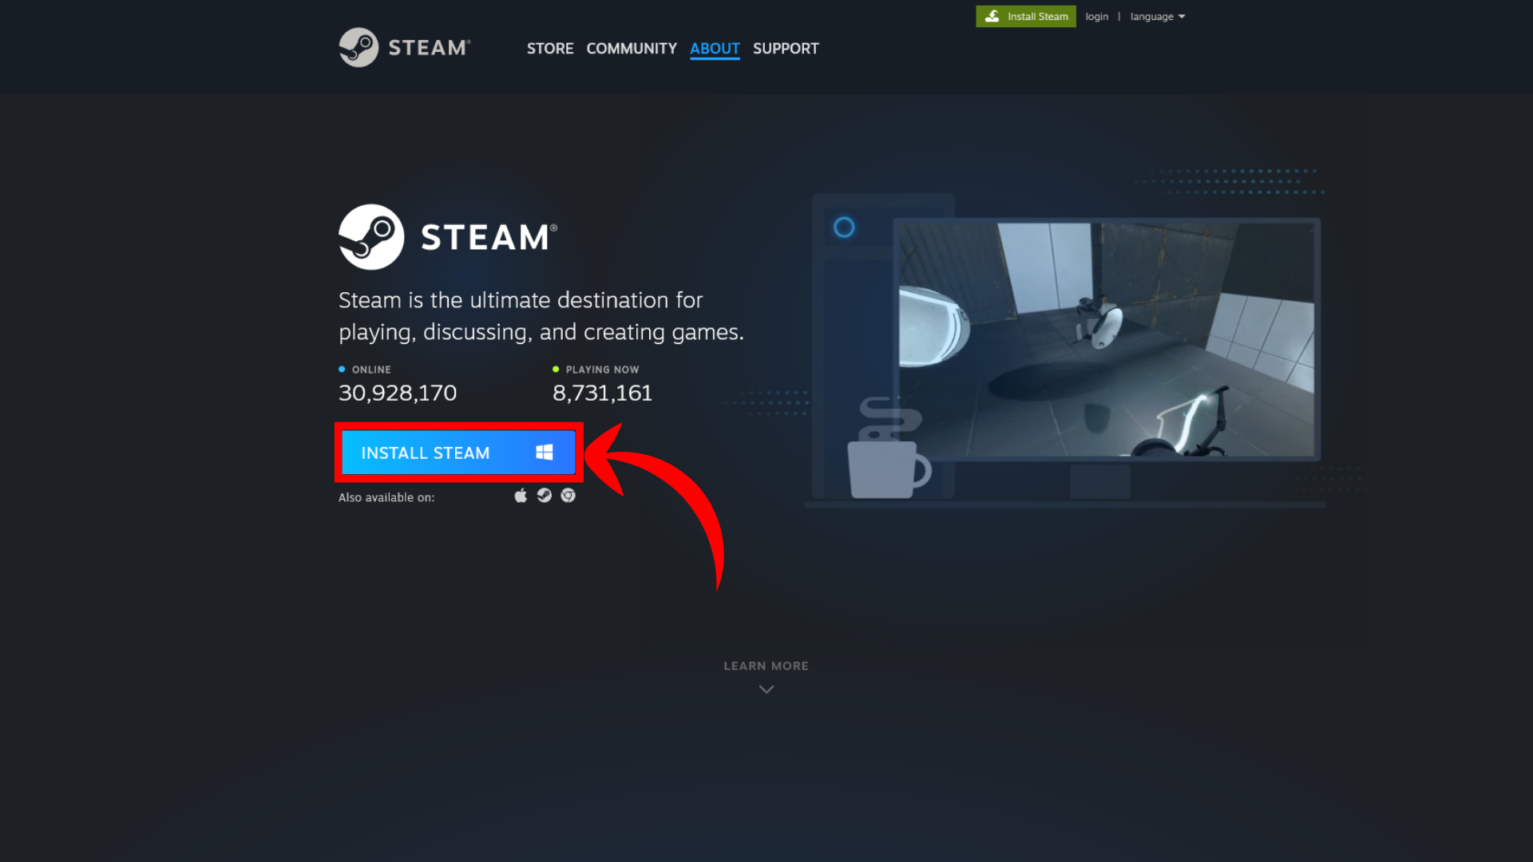The image size is (1533, 862).
Task: Go to the COMMUNITY section
Action: click(x=631, y=49)
